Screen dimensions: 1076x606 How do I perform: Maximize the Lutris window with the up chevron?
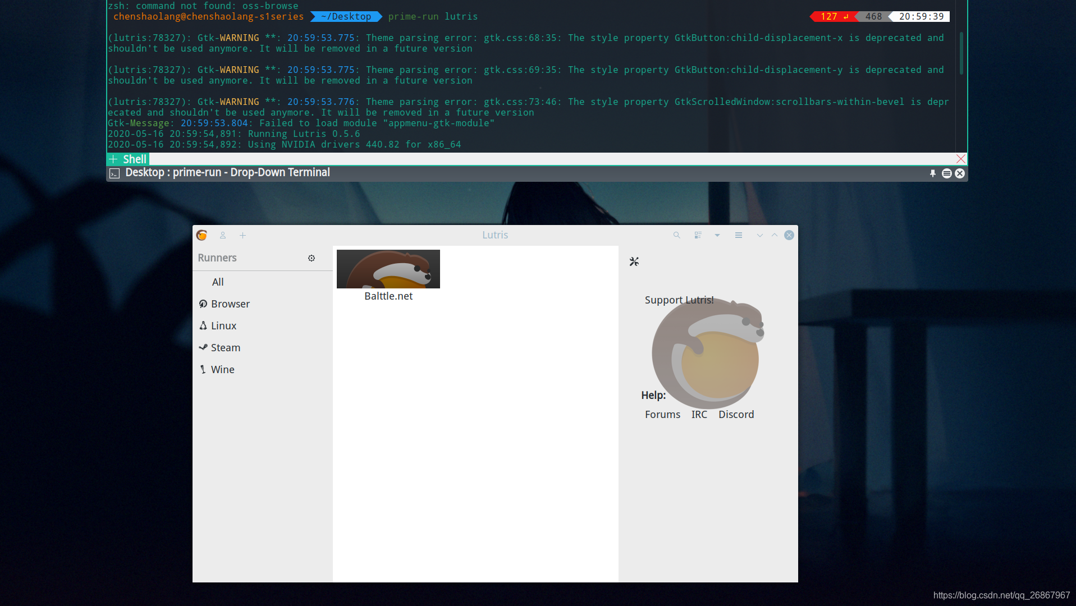click(x=775, y=236)
